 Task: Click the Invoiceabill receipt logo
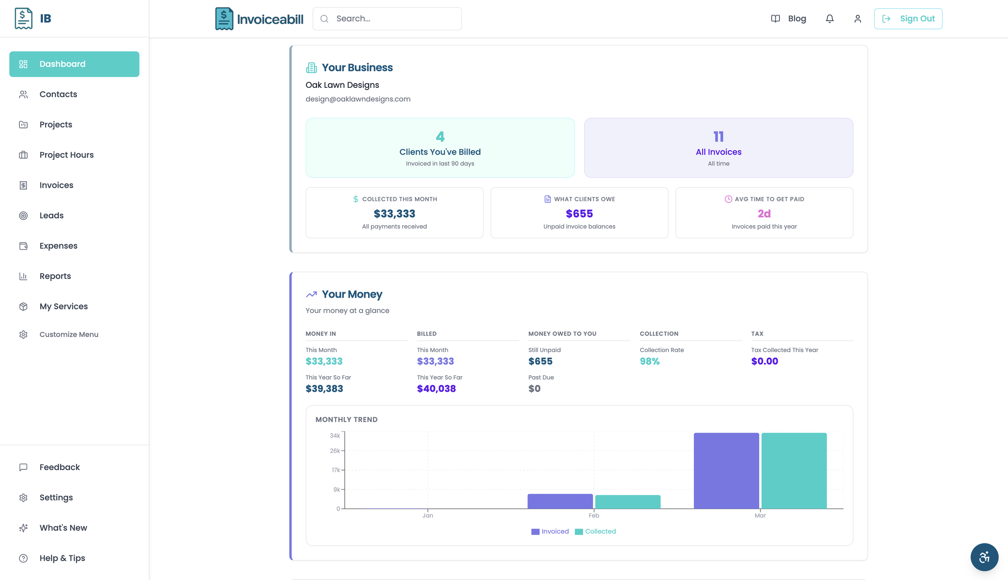[x=224, y=18]
